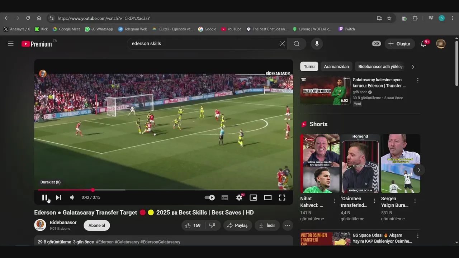
Task: Clear the search text with the X
Action: point(282,44)
